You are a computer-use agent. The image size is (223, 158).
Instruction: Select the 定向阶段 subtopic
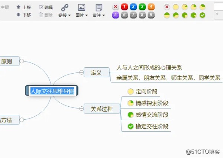click(x=146, y=91)
